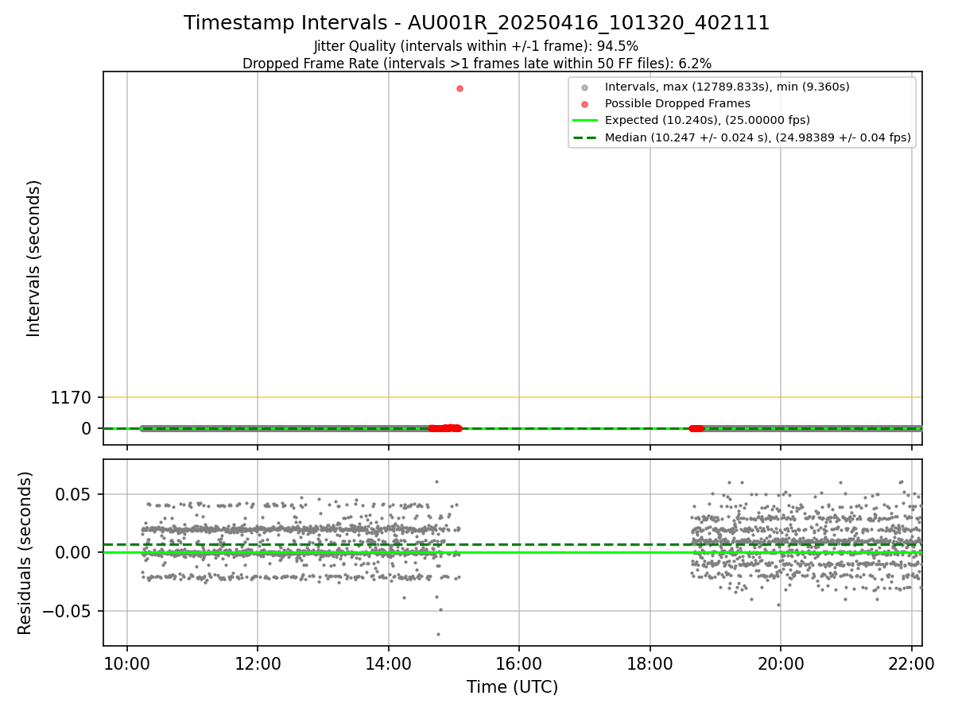The width and height of the screenshot is (954, 715).
Task: Click the '10:00' x-axis tick label
Action: (127, 663)
